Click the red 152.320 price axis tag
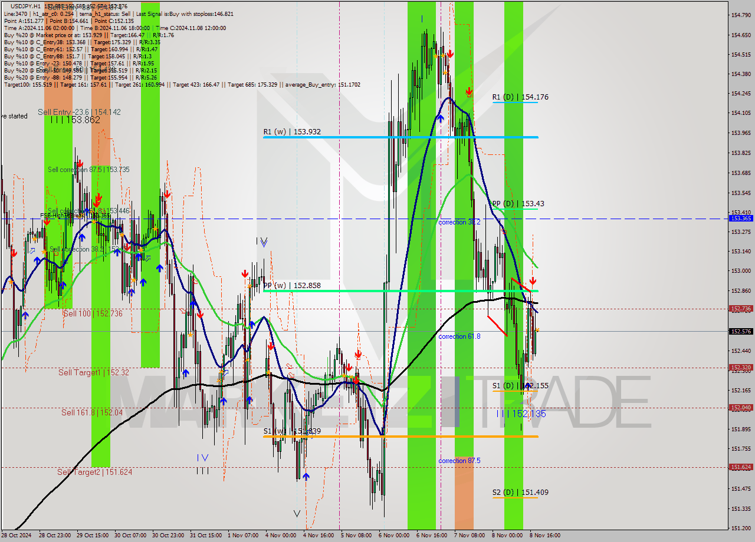Image resolution: width=755 pixels, height=542 pixels. click(741, 367)
